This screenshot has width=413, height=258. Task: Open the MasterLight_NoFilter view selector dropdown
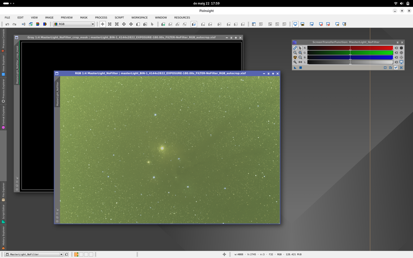34,254
